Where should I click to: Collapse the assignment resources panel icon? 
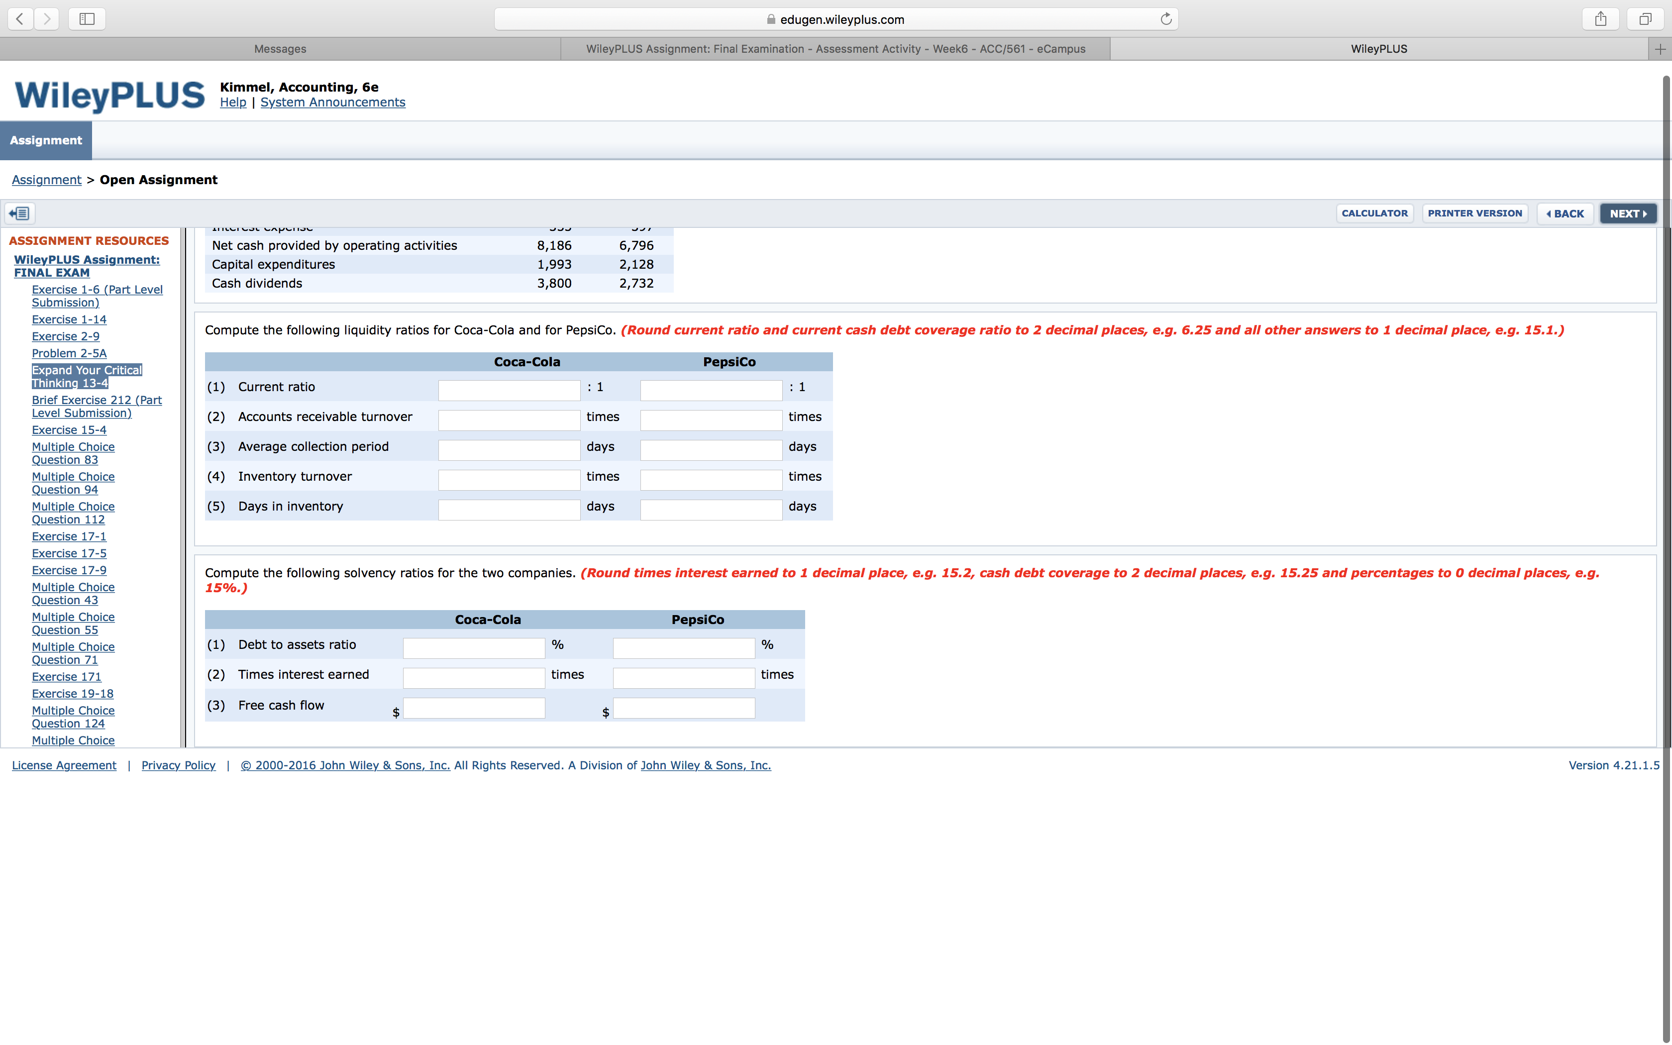point(19,213)
